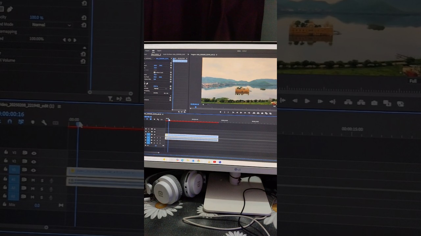Play the sequence in the Program monitor
The height and width of the screenshot is (236, 421).
coord(241,112)
